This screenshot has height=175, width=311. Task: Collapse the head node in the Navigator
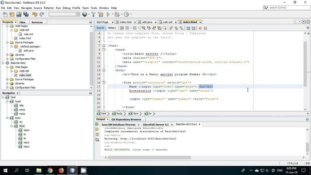[x=7, y=102]
